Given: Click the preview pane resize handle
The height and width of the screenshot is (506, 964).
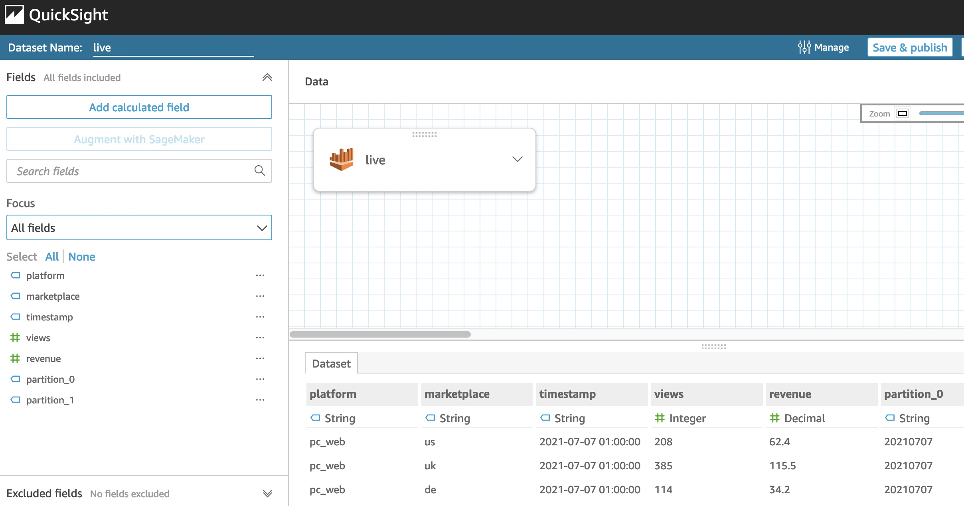Looking at the screenshot, I should pos(713,347).
